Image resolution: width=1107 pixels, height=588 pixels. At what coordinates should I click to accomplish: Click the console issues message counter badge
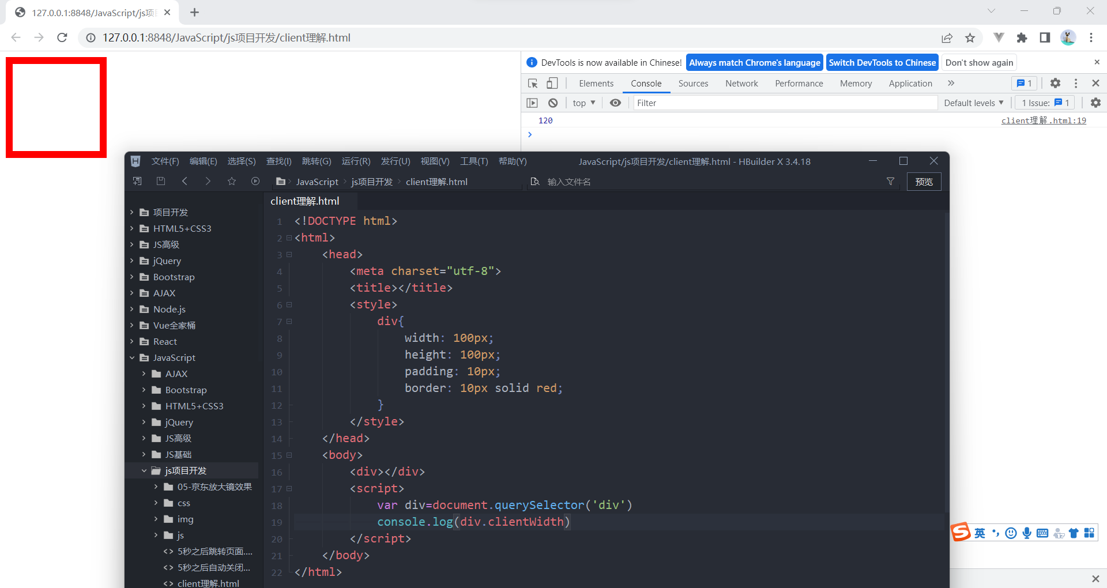(1025, 83)
